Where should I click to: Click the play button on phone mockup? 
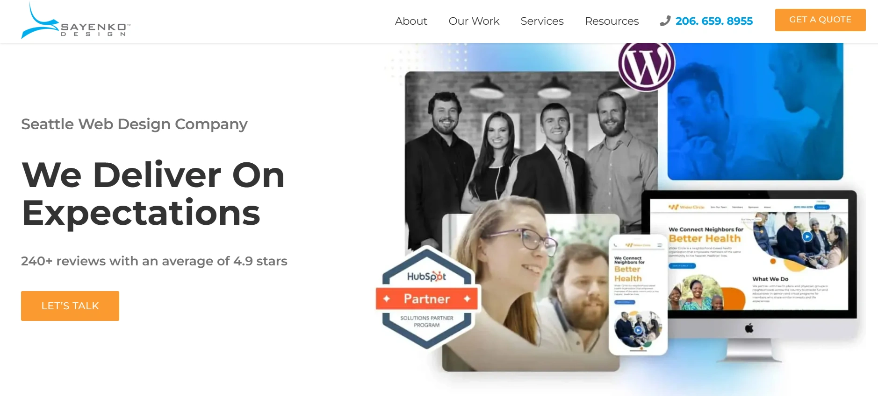(638, 330)
